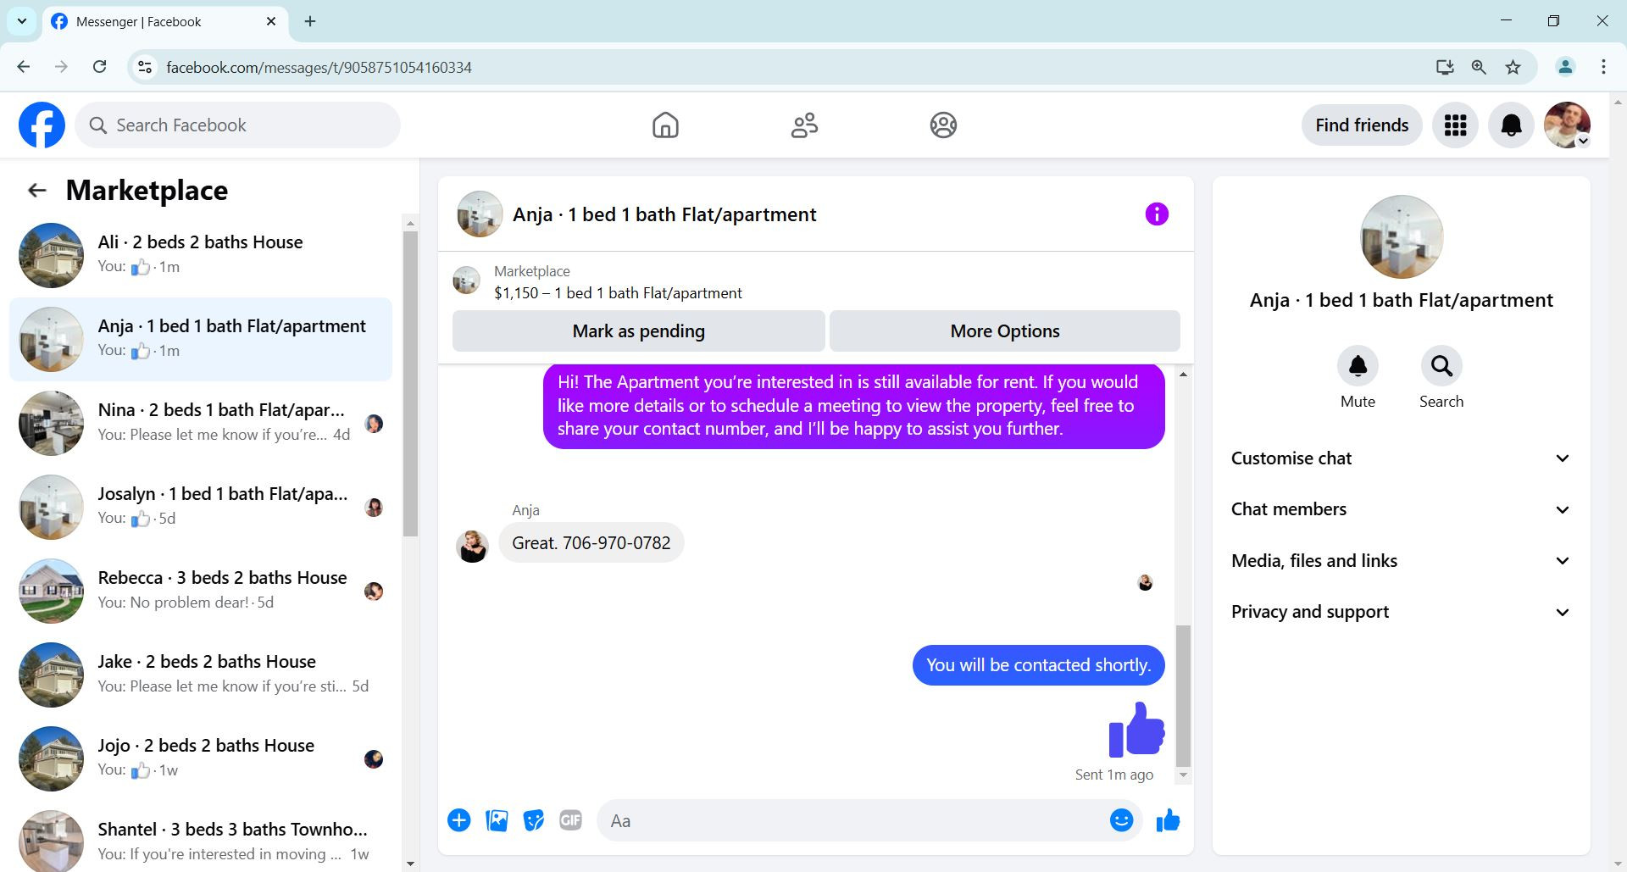The width and height of the screenshot is (1627, 872).
Task: Click the 'You will be contacted shortly.' message
Action: [x=1038, y=665]
